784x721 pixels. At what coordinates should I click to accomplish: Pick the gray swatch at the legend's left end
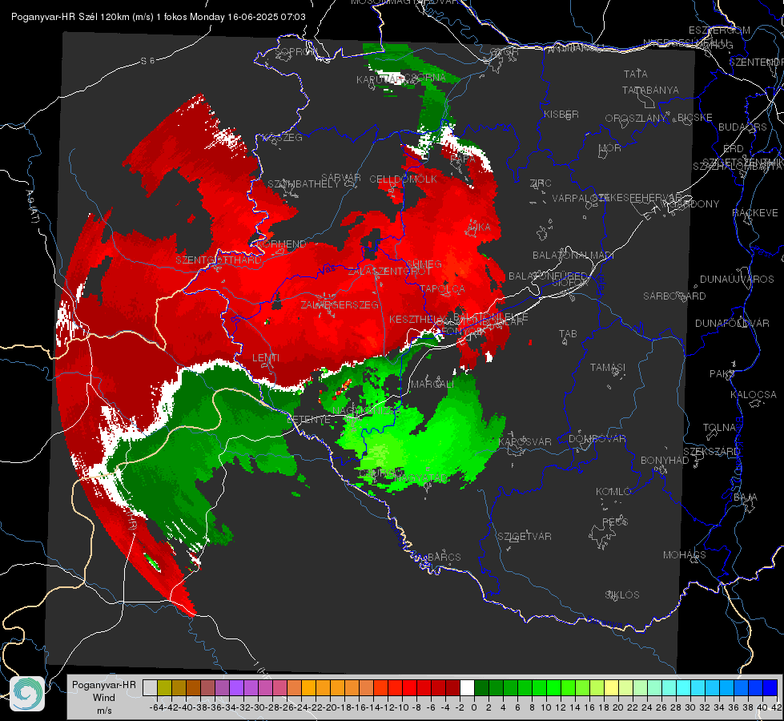pos(150,688)
